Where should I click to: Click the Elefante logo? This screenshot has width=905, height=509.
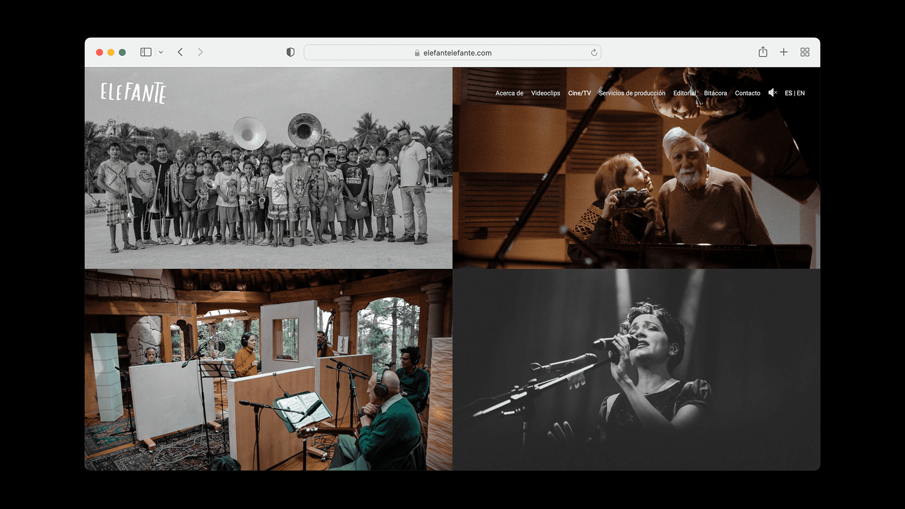tap(133, 93)
